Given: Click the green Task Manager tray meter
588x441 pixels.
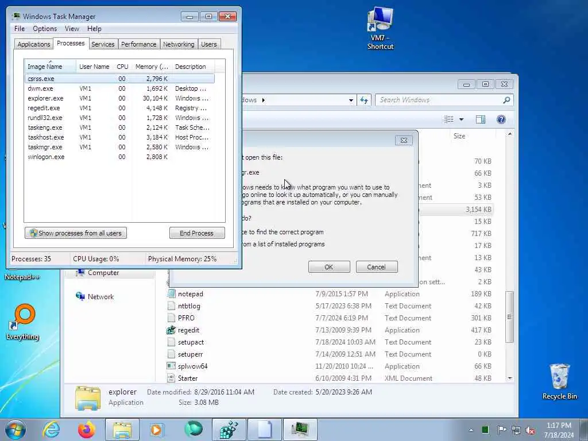Looking at the screenshot, I should pyautogui.click(x=485, y=430).
